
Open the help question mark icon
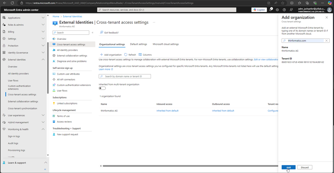284,10
